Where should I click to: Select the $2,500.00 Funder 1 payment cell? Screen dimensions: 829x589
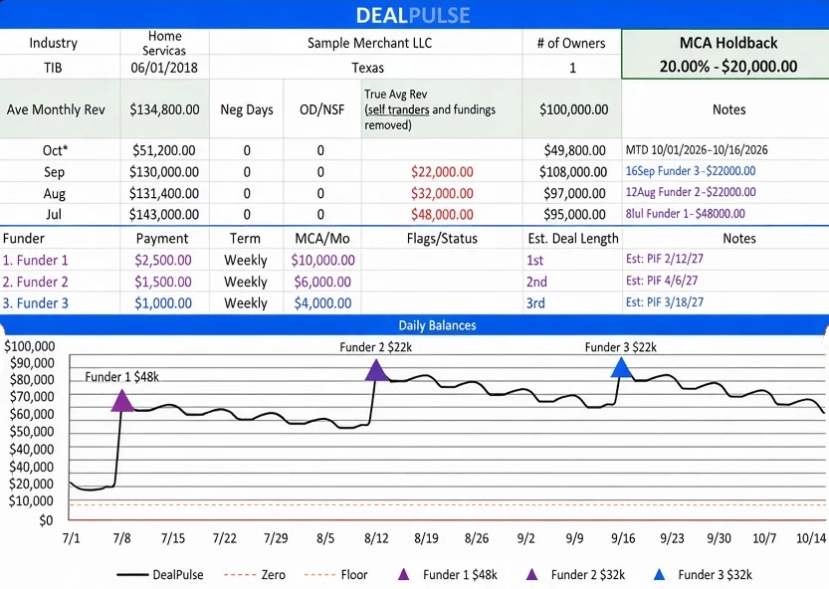point(163,260)
